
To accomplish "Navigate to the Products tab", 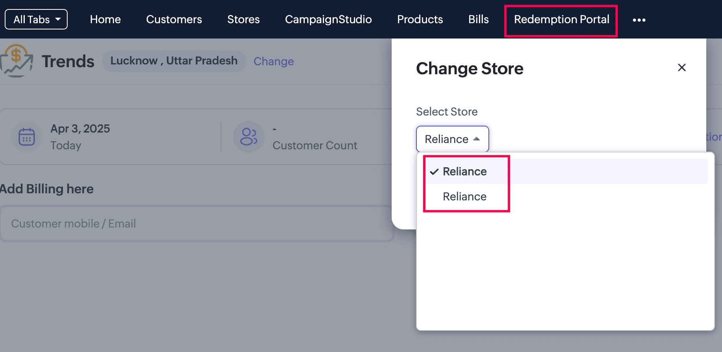I will click(420, 19).
